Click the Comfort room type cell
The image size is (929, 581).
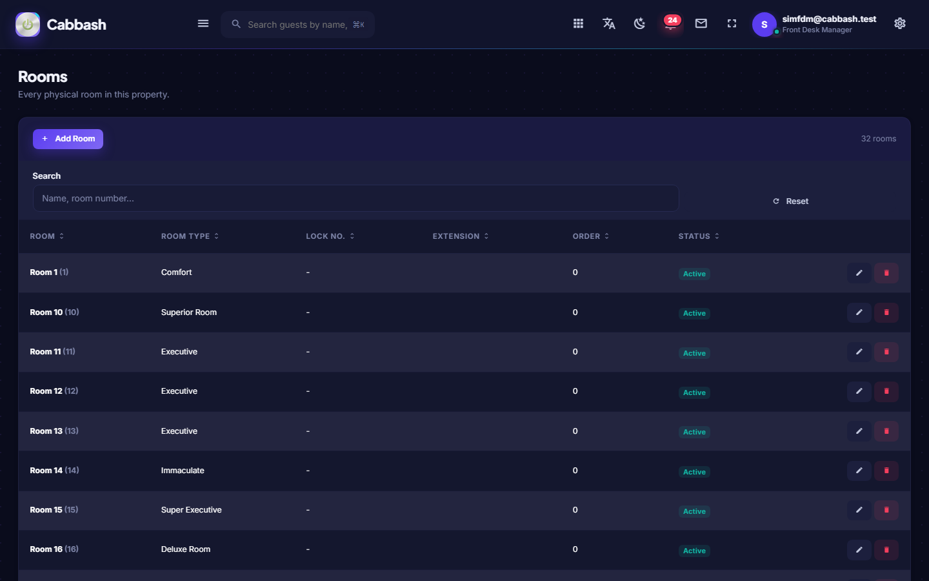coord(177,272)
